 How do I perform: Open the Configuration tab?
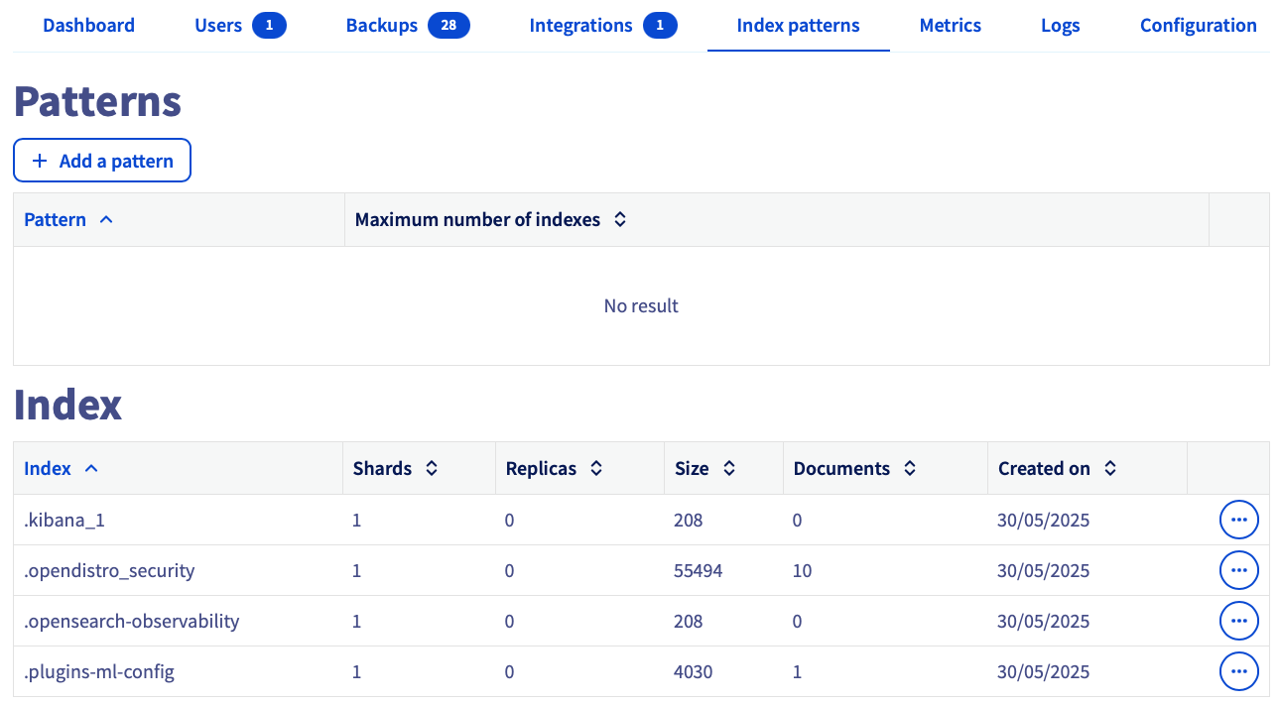[x=1199, y=26]
